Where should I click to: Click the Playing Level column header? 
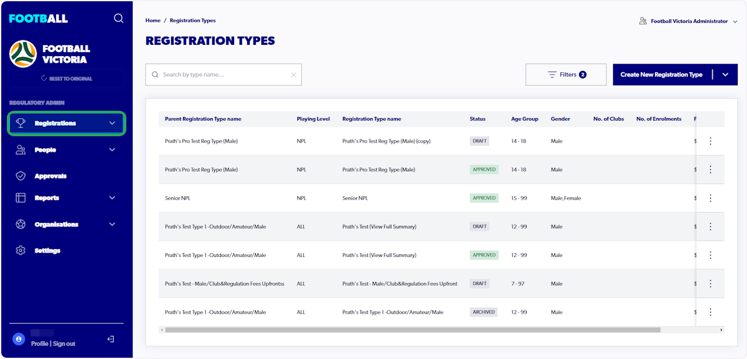tap(314, 119)
